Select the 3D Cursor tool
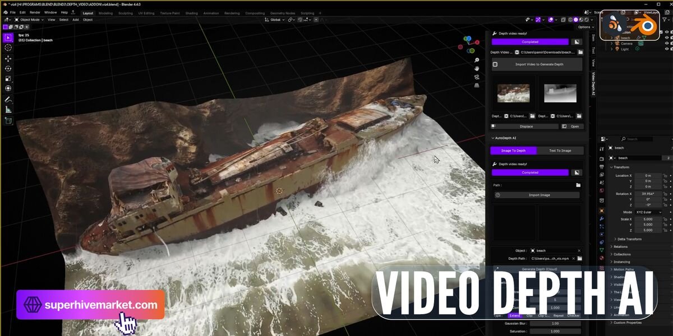The width and height of the screenshot is (673, 336). [x=8, y=48]
